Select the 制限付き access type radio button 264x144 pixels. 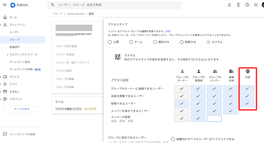182,42
